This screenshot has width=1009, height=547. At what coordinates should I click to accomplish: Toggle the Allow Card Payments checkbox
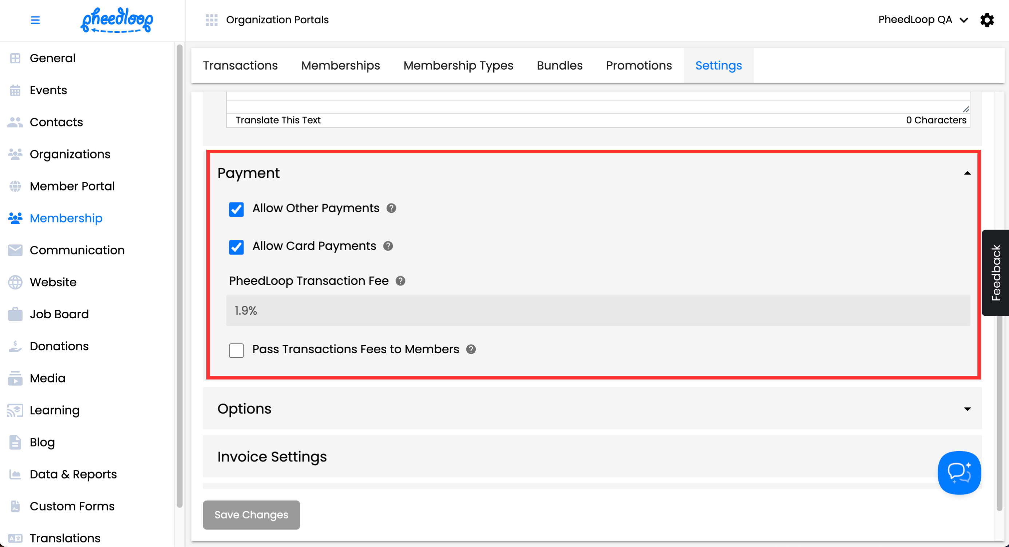236,247
